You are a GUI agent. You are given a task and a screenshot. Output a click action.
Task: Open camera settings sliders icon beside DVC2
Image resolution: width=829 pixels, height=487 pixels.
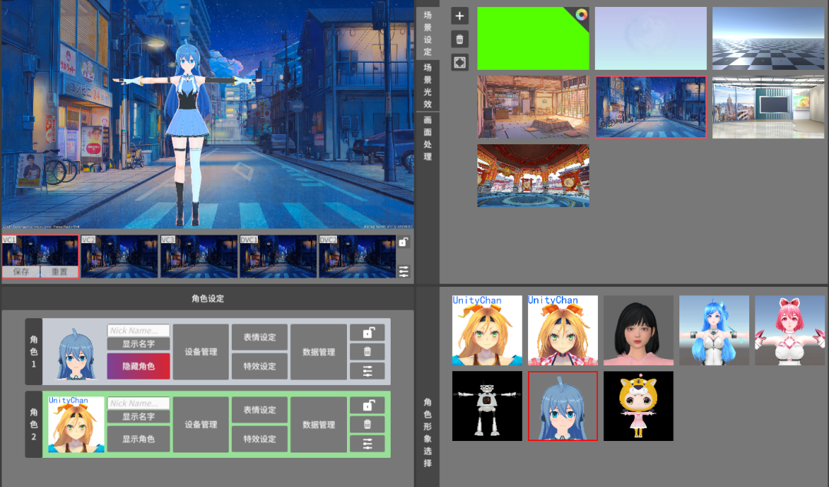(x=404, y=271)
